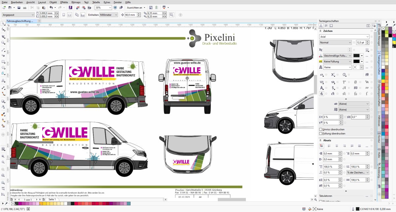This screenshot has height=212, width=396.
Task: Open the Effekte menu
Action: click(x=64, y=2)
